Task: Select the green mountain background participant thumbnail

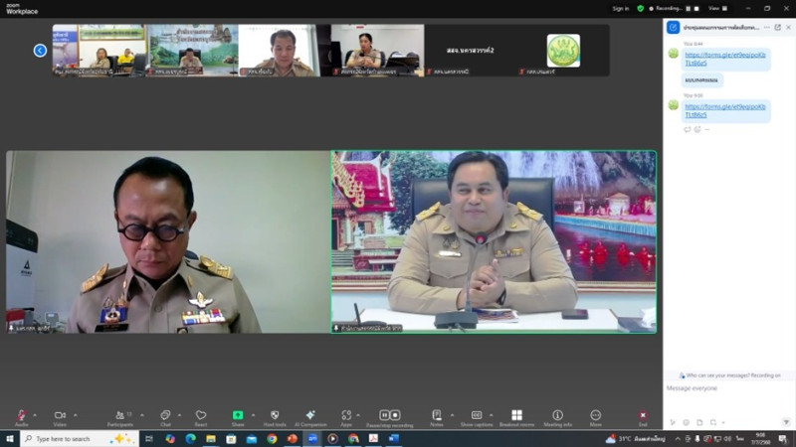Action: pyautogui.click(x=192, y=51)
